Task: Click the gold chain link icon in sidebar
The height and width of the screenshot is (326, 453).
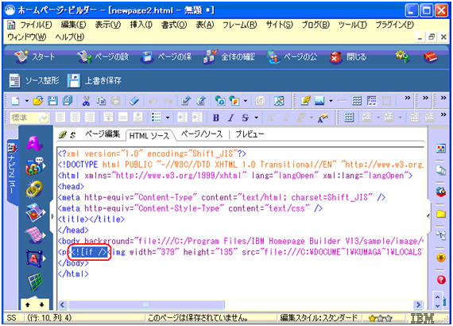Action: pos(34,189)
